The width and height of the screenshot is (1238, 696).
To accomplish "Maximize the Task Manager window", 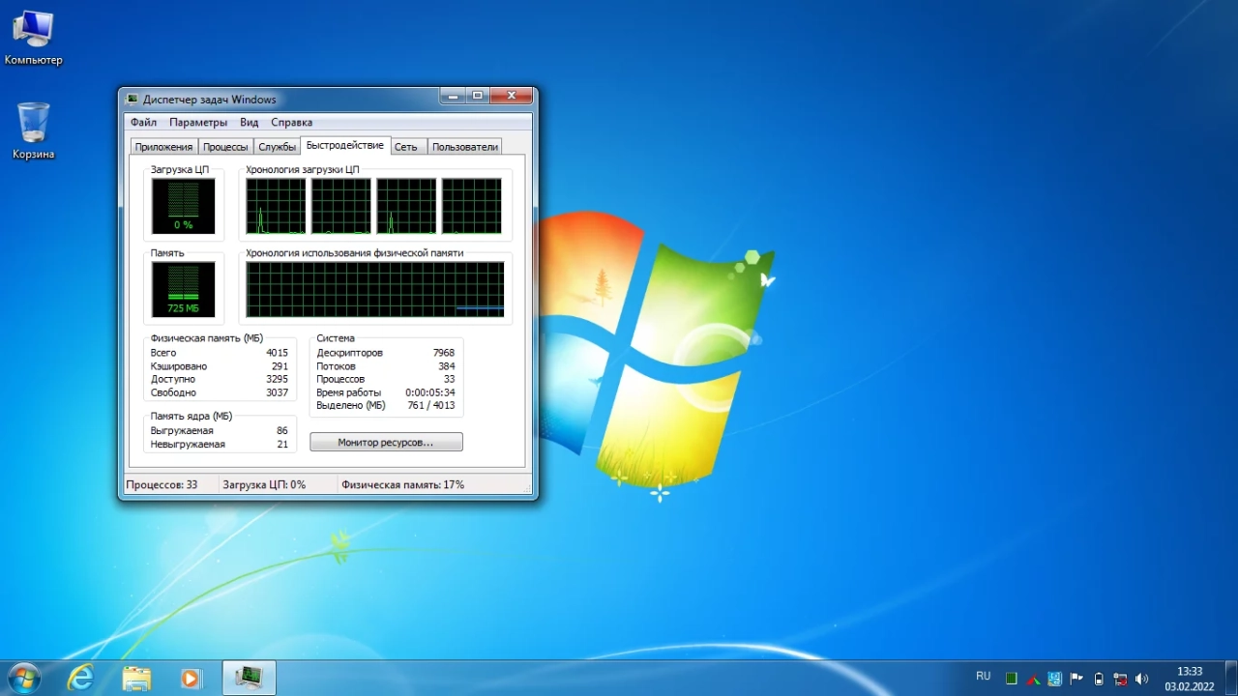I will point(478,96).
